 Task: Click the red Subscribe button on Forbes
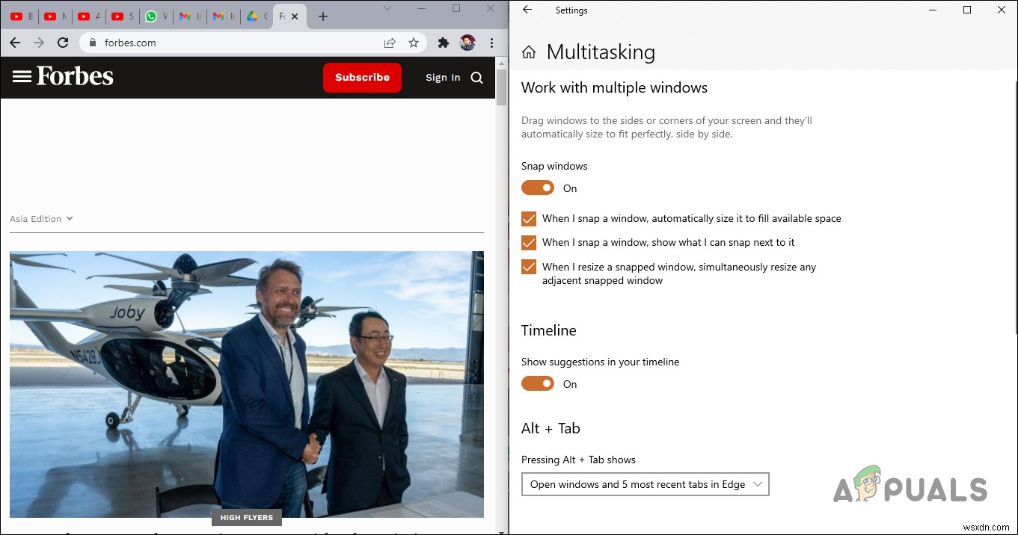pyautogui.click(x=362, y=77)
